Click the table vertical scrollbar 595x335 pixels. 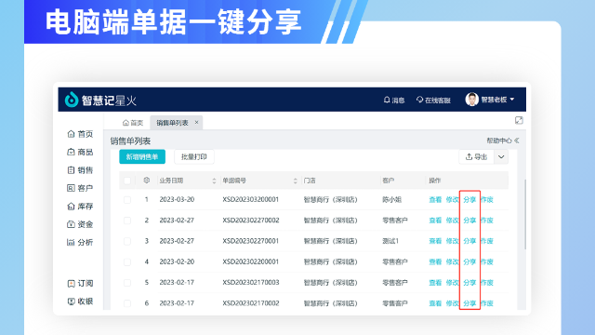(x=525, y=215)
